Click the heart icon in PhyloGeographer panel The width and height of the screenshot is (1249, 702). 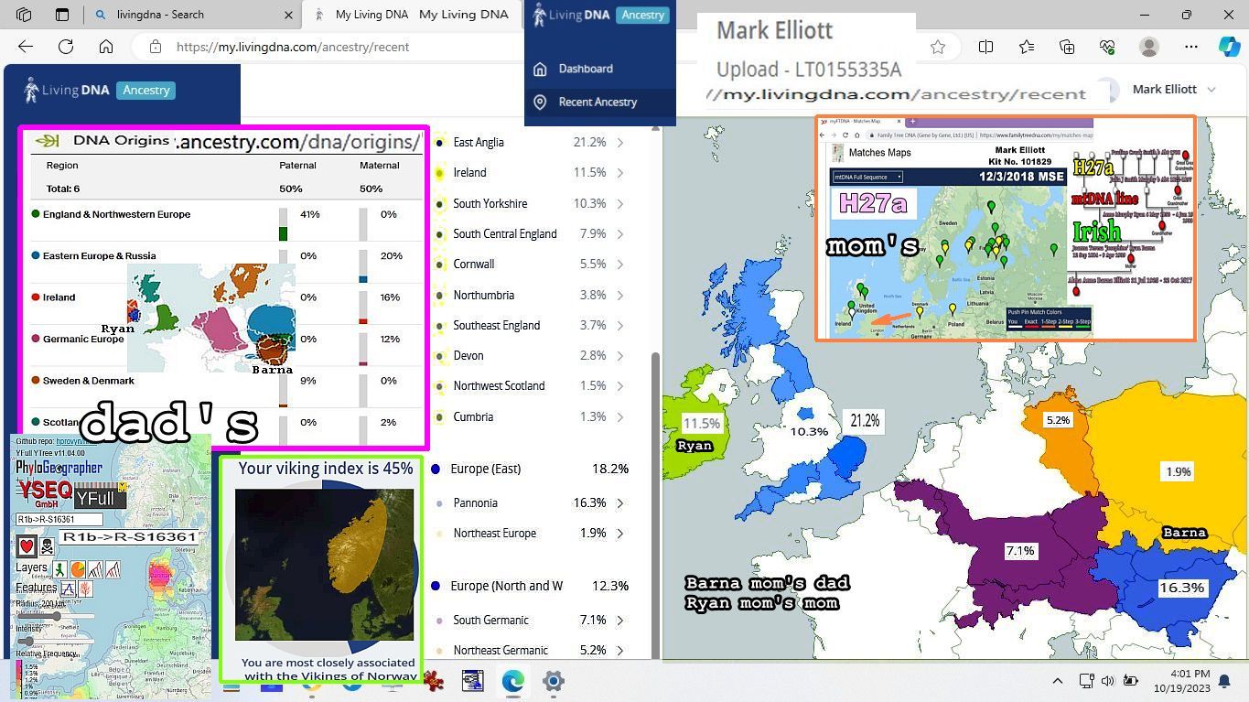click(x=27, y=546)
